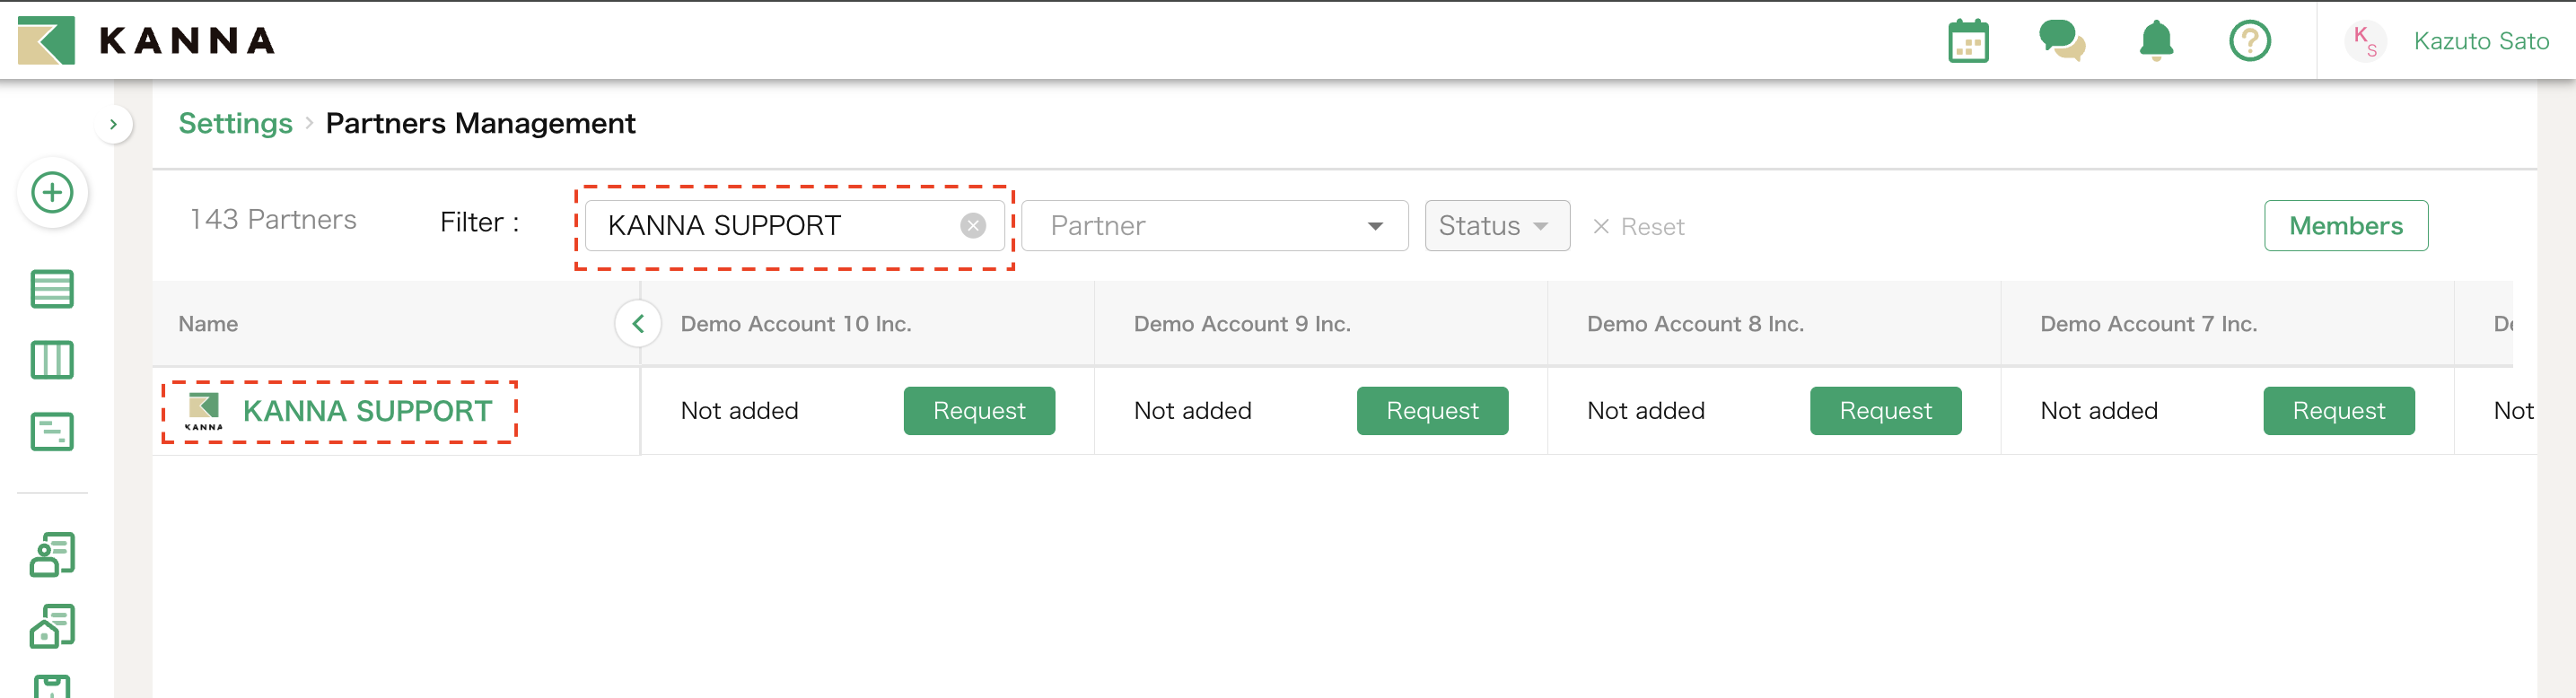Open the chat messages icon

click(x=2061, y=41)
